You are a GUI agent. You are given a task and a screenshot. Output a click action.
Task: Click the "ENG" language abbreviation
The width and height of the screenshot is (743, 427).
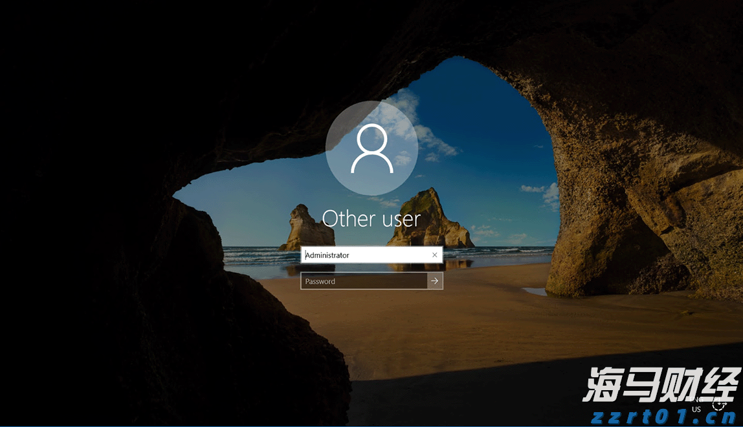[x=696, y=401]
